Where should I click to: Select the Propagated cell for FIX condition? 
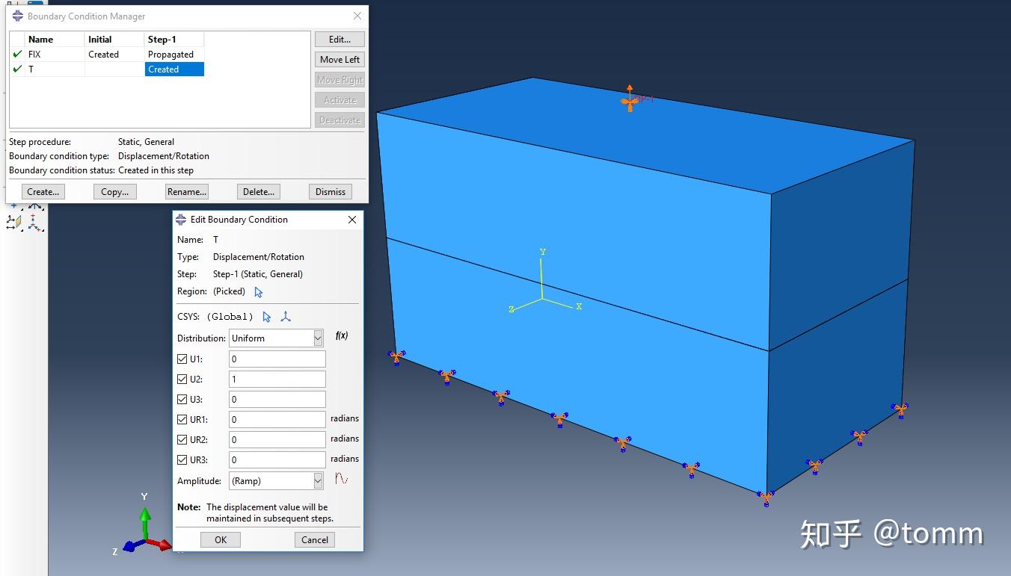[x=172, y=54]
